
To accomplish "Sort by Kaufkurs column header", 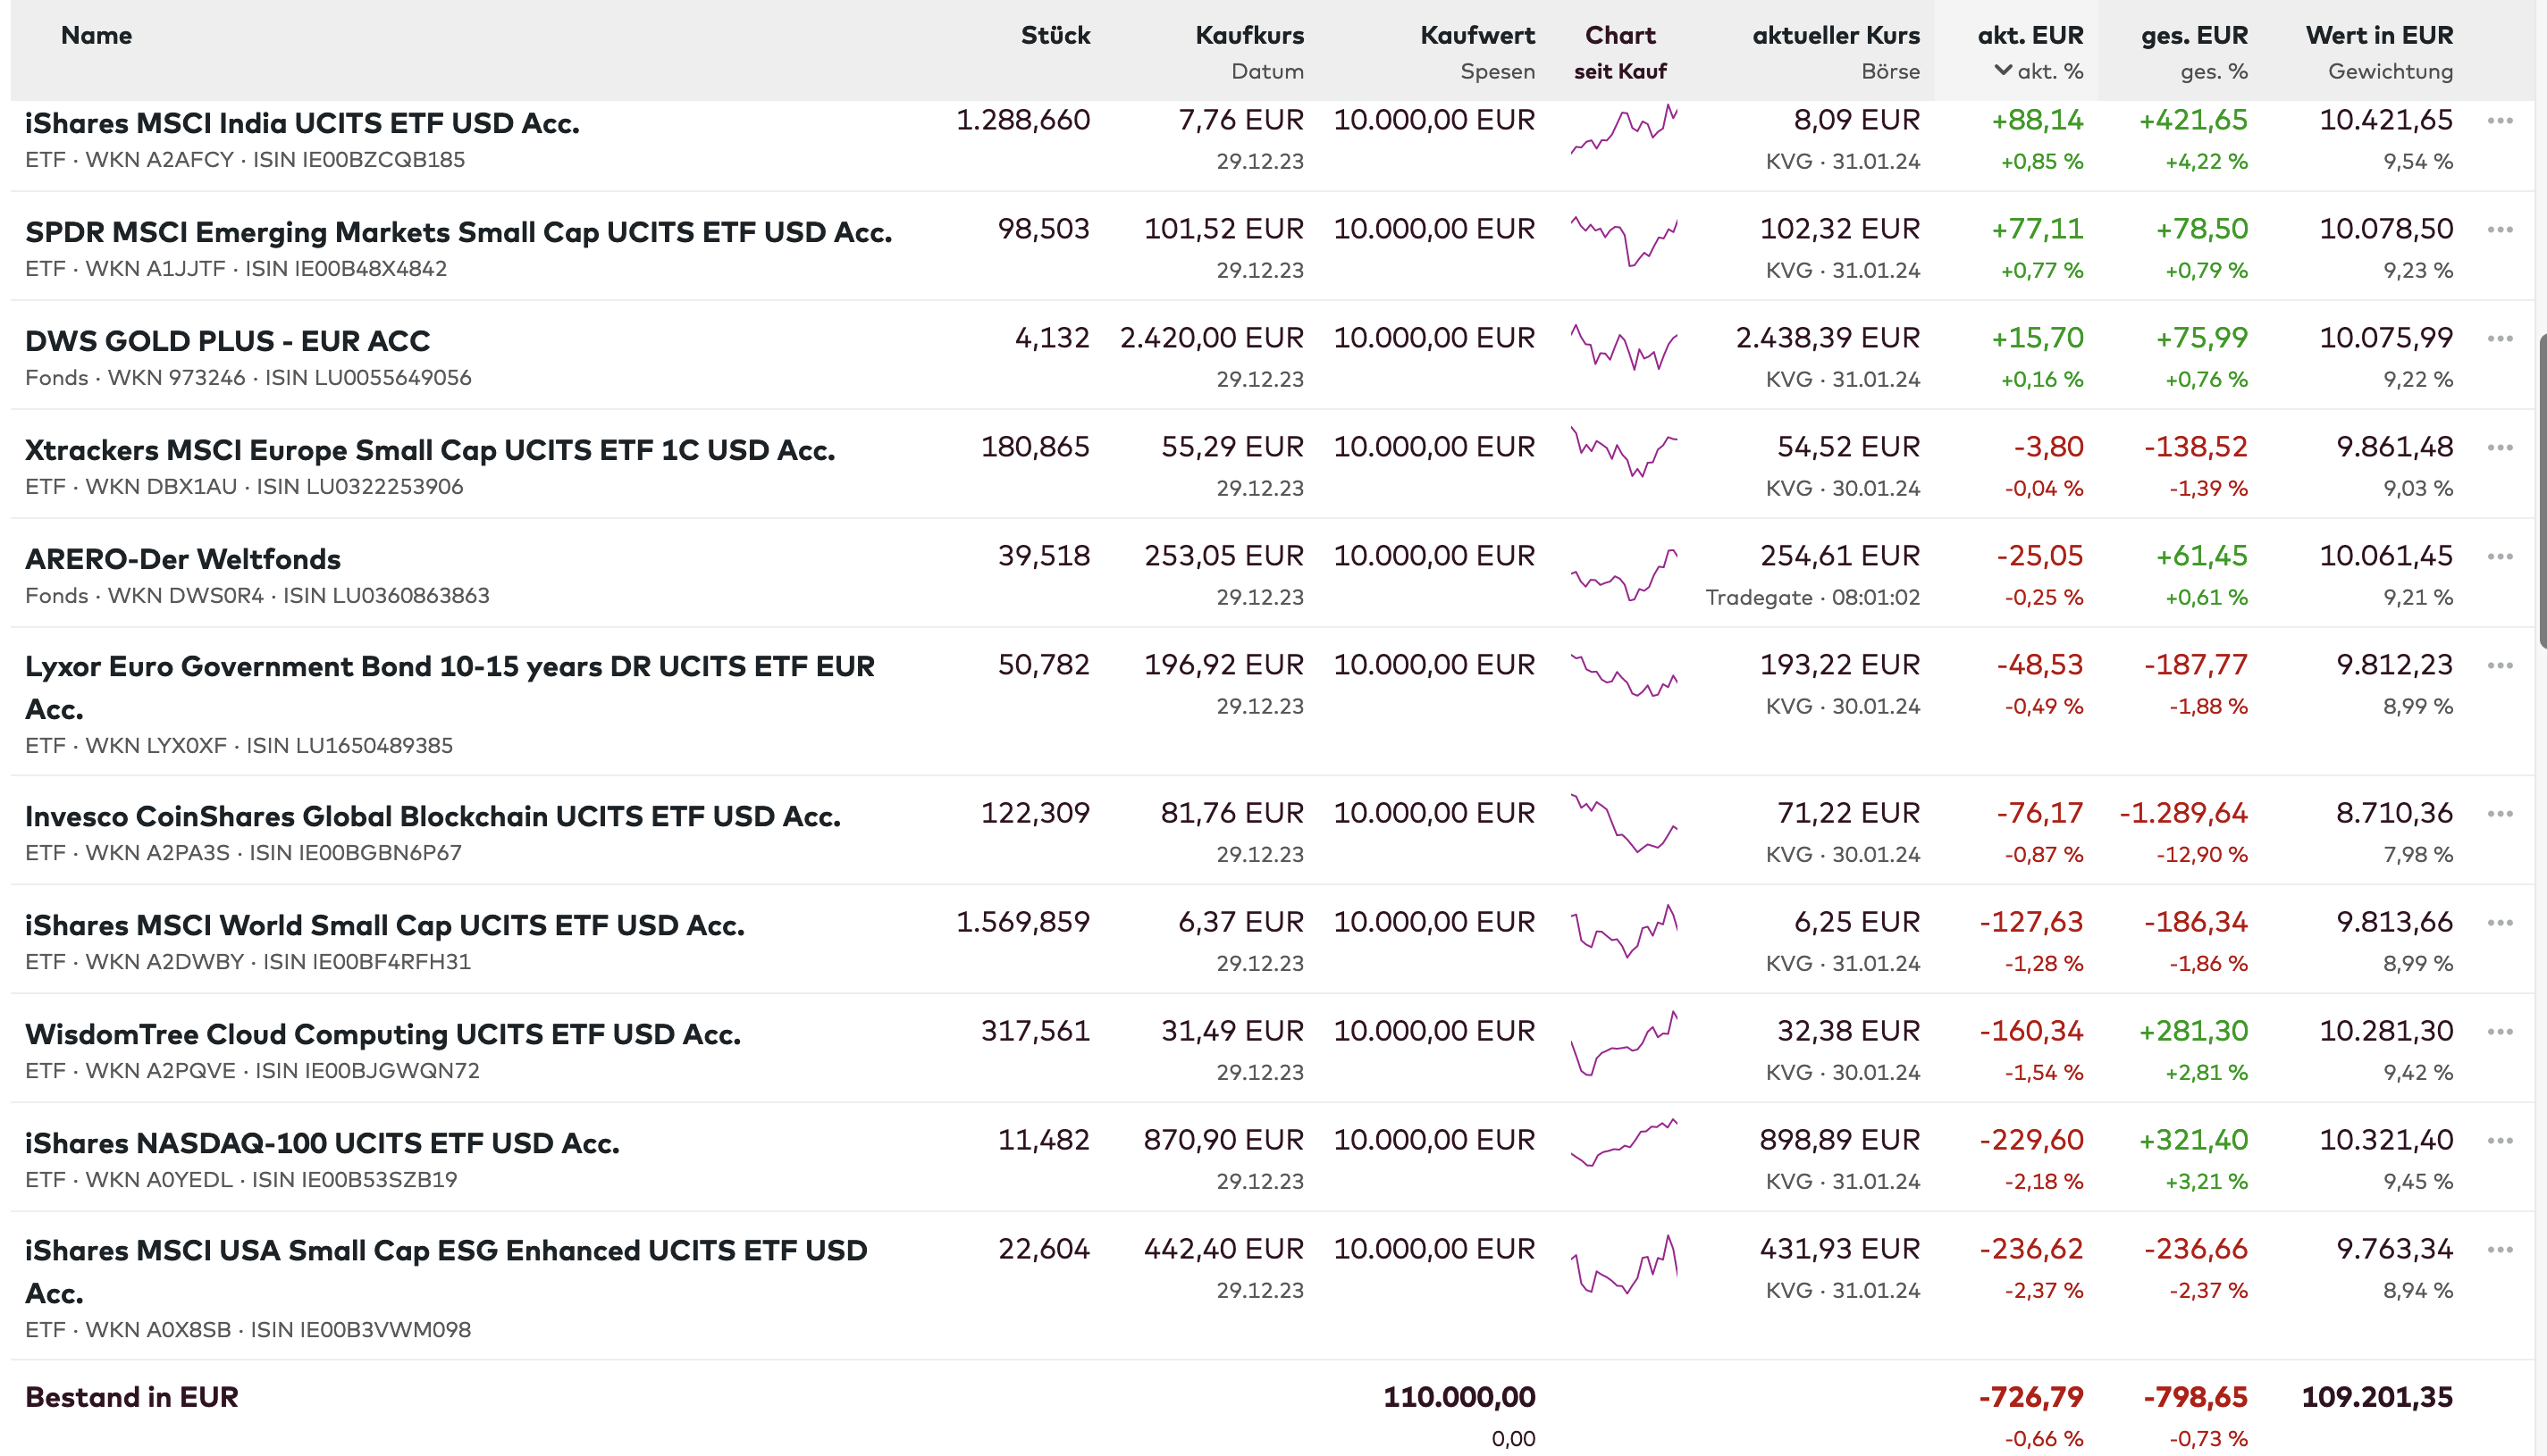I will (x=1248, y=36).
